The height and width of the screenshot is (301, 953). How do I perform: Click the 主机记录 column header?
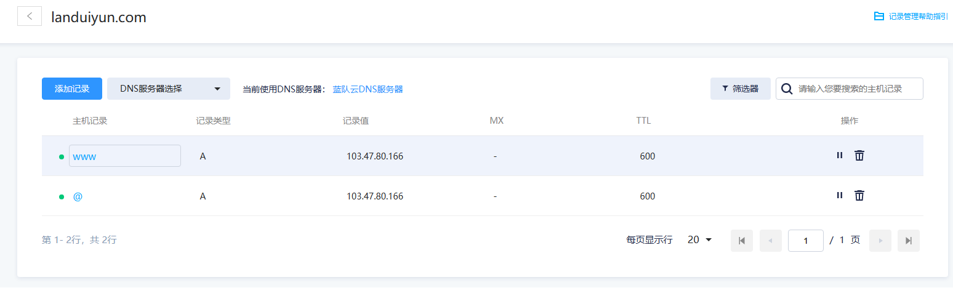[x=90, y=121]
